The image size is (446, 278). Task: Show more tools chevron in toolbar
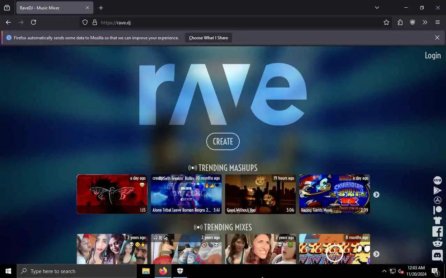coord(425,22)
